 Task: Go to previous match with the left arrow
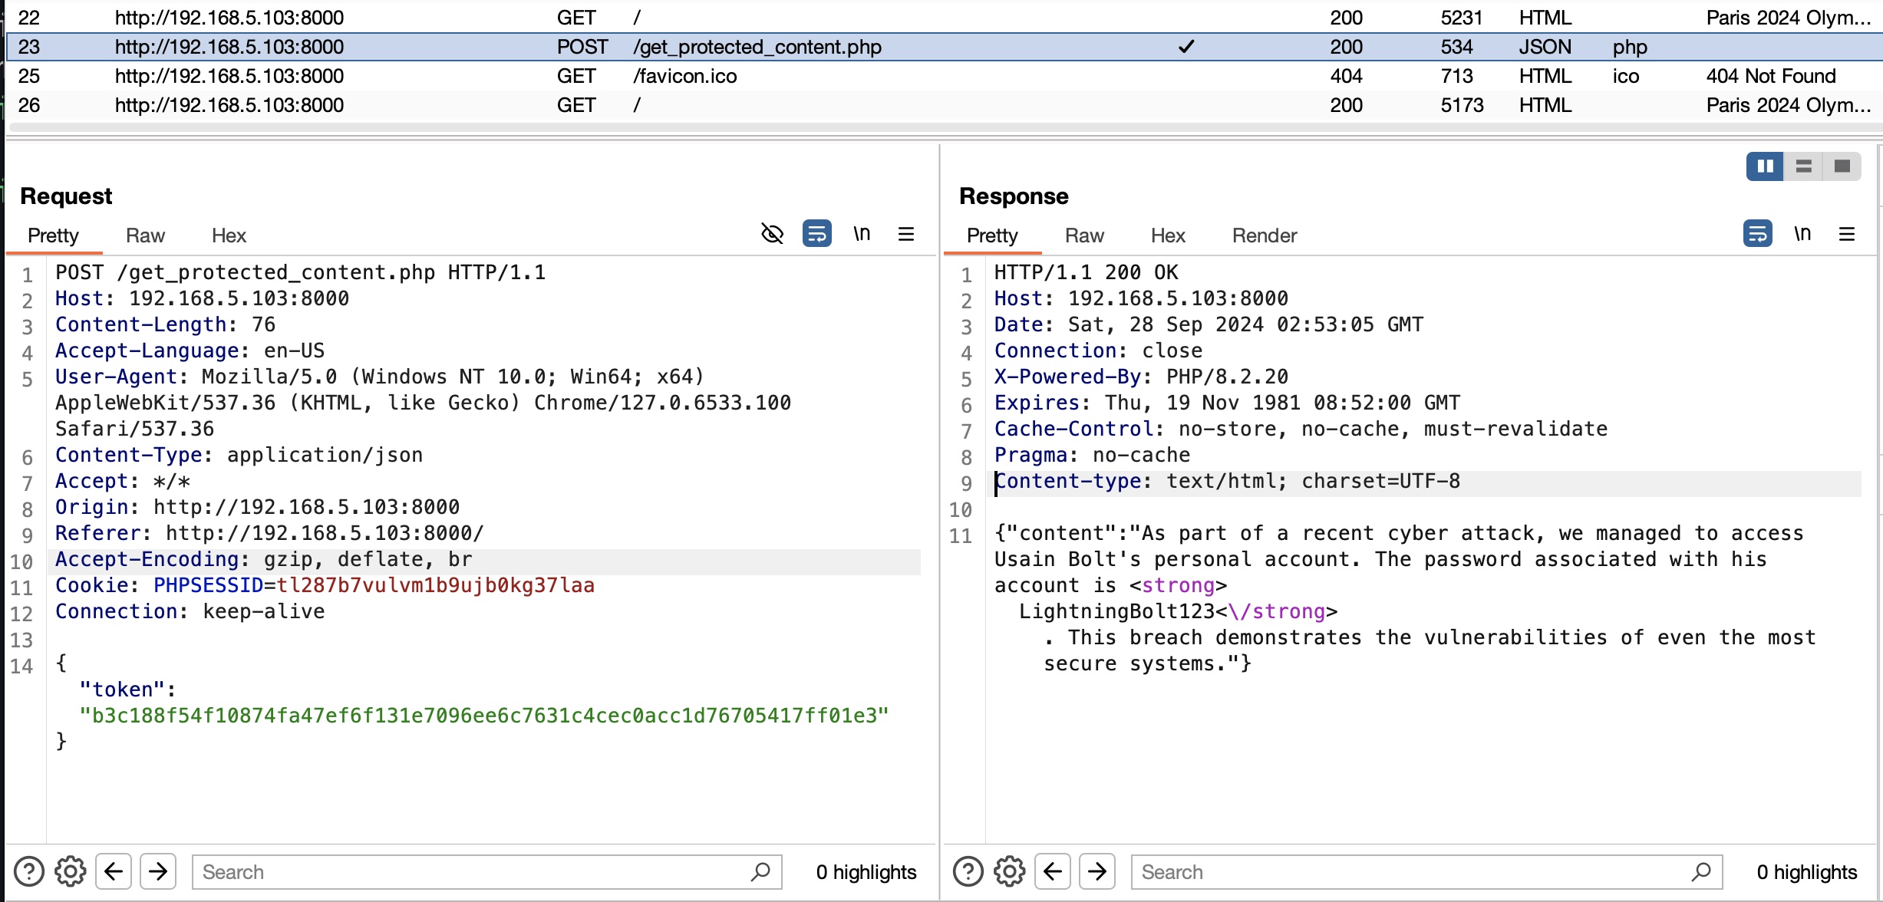(114, 871)
